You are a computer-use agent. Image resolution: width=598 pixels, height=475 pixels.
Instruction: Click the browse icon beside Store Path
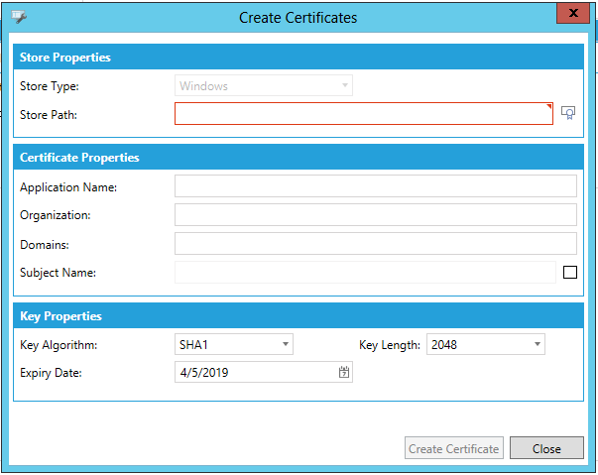pyautogui.click(x=568, y=113)
